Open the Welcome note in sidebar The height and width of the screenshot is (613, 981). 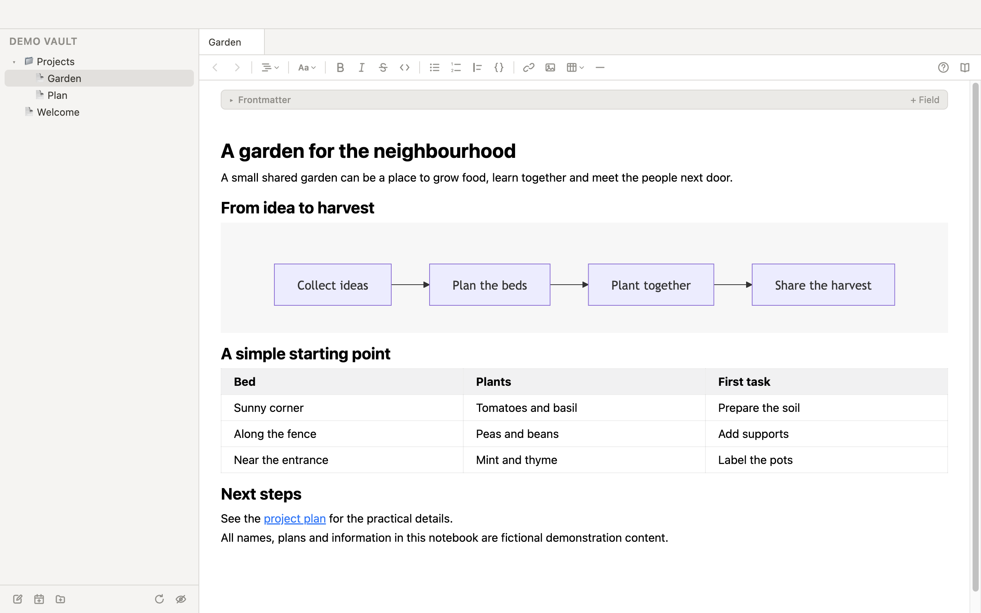99,112
